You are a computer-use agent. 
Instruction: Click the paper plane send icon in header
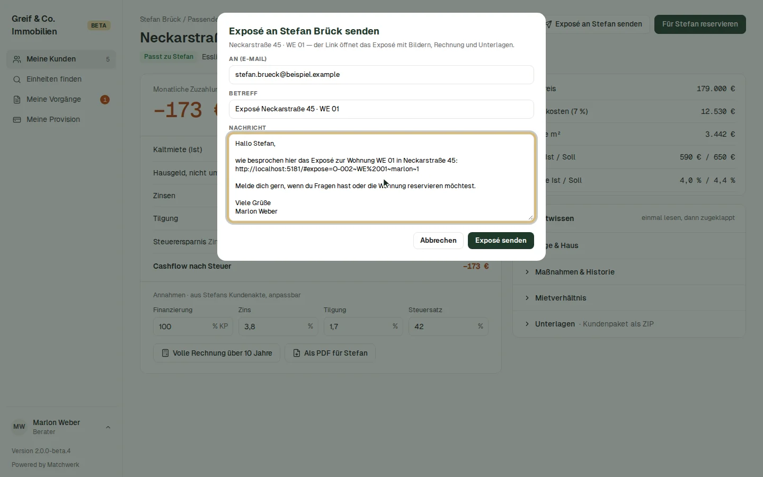[x=549, y=24]
